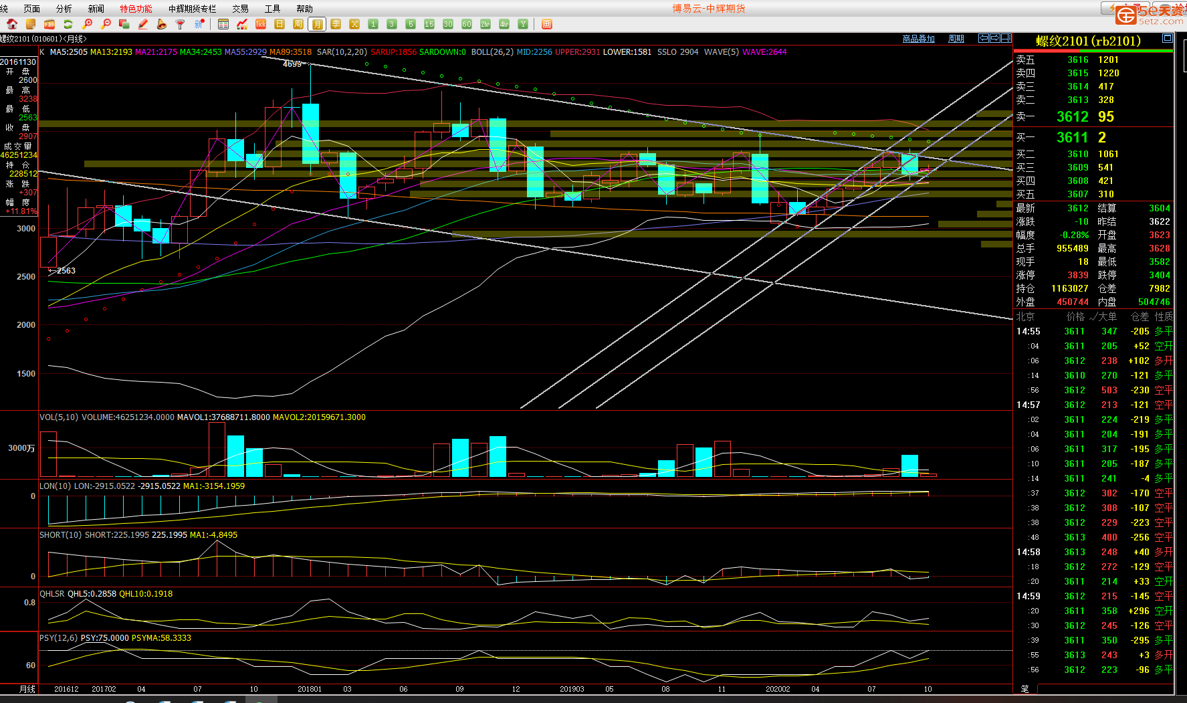Click the bell alert icon
The width and height of the screenshot is (1187, 703).
(x=161, y=24)
